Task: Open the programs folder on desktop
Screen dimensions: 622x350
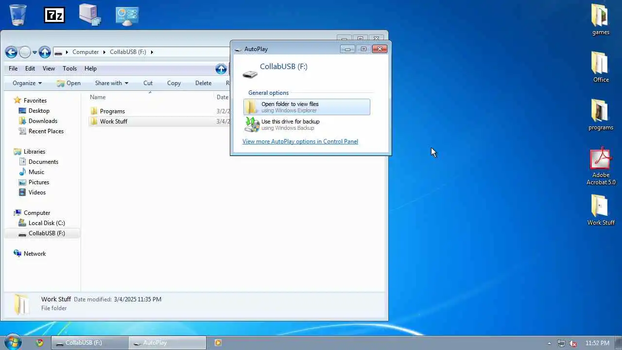Action: 601,115
